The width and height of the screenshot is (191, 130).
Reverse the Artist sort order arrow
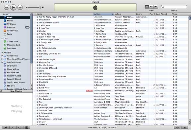pos(113,14)
